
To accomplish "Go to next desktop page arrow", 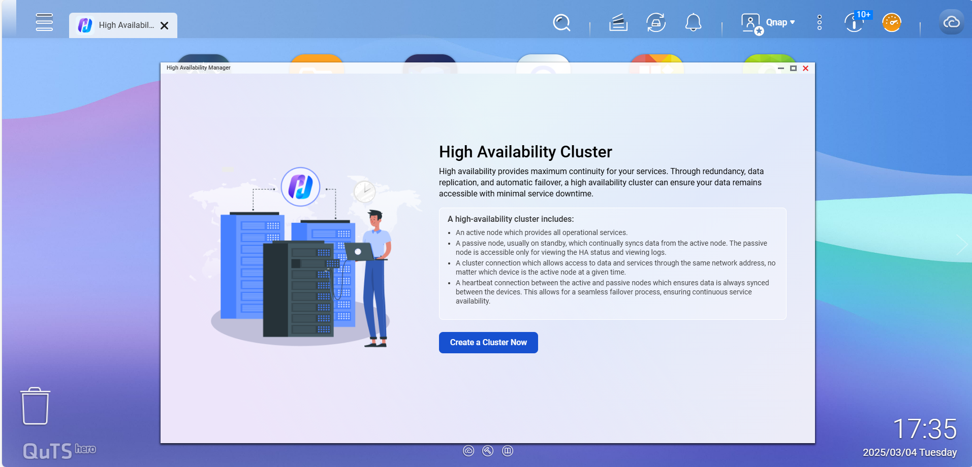I will [x=962, y=245].
